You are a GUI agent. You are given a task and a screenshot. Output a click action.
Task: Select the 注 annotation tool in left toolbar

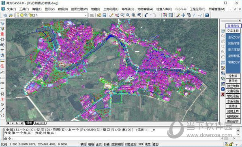point(2,66)
